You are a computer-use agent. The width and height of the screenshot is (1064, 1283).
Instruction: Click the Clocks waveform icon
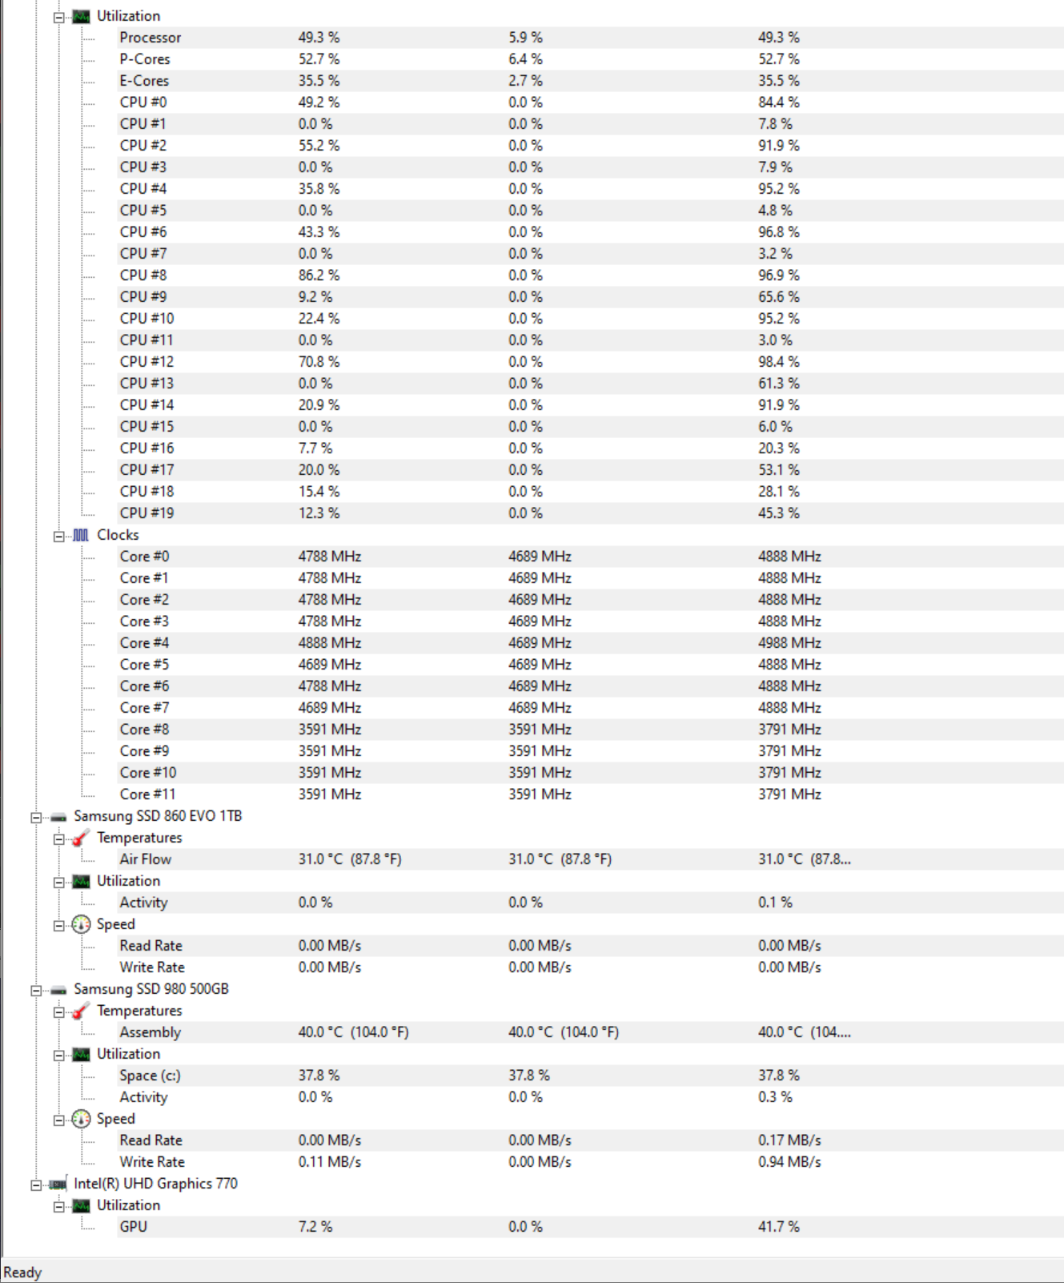tap(81, 535)
